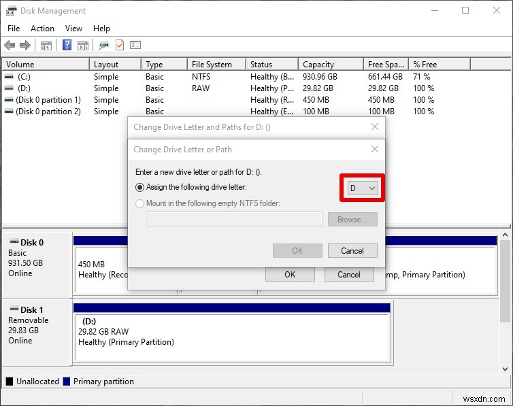This screenshot has width=513, height=406.
Task: Click the blue Primary partition legend swatch
Action: pyautogui.click(x=67, y=381)
